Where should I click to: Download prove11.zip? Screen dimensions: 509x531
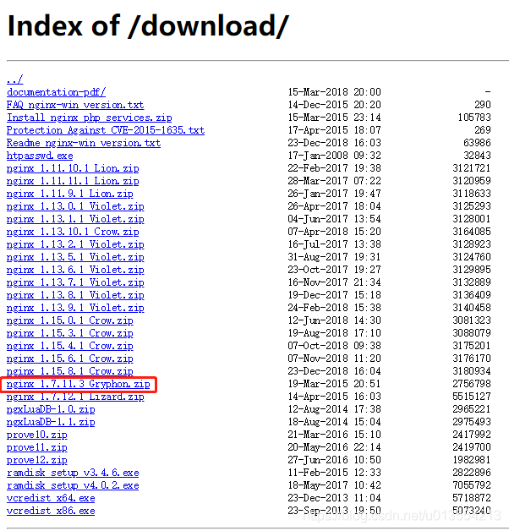[37, 447]
